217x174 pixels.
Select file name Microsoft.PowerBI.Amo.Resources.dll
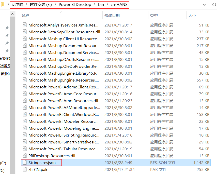click(63, 101)
